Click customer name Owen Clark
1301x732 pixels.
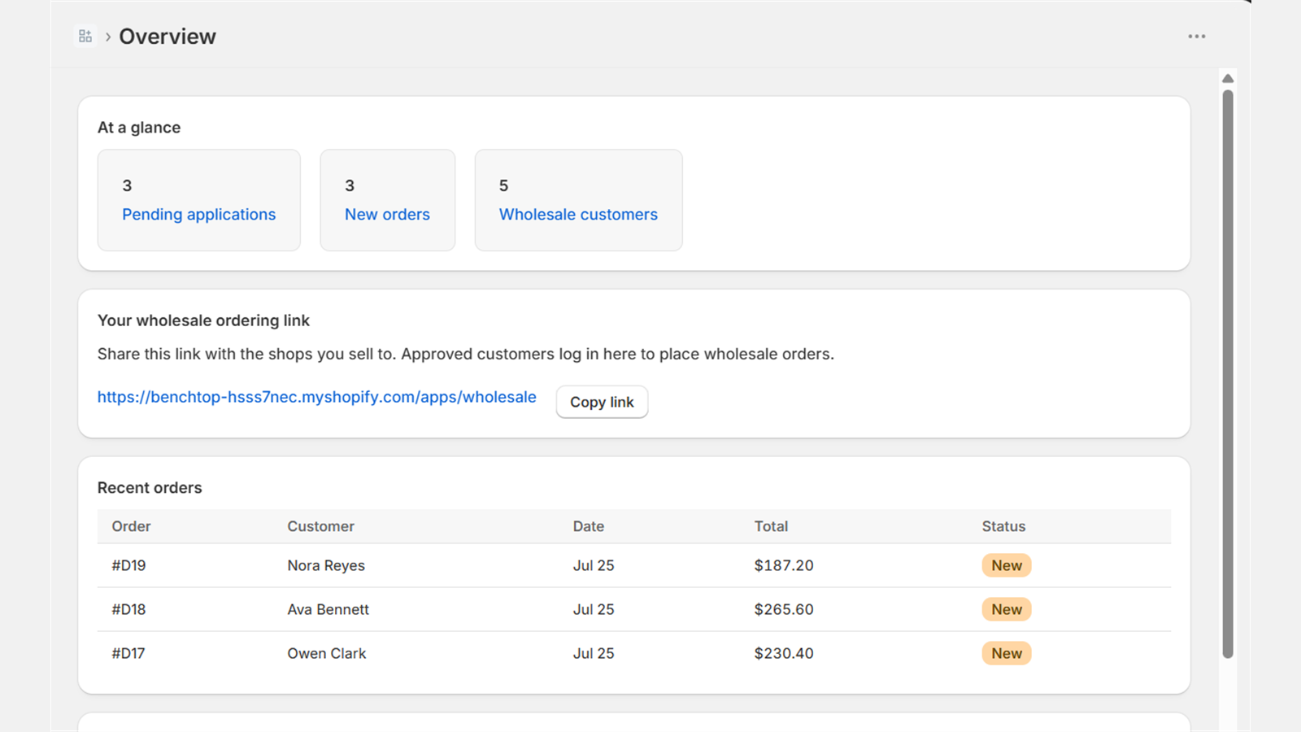(x=326, y=653)
